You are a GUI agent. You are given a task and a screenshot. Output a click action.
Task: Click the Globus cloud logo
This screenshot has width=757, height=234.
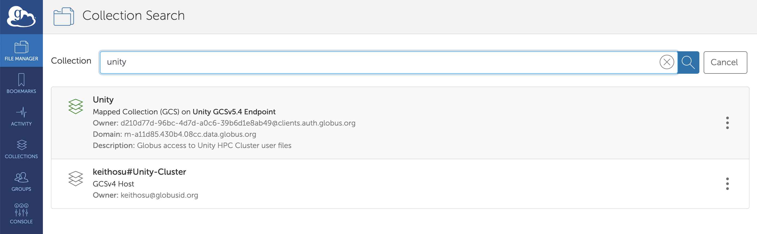(21, 17)
